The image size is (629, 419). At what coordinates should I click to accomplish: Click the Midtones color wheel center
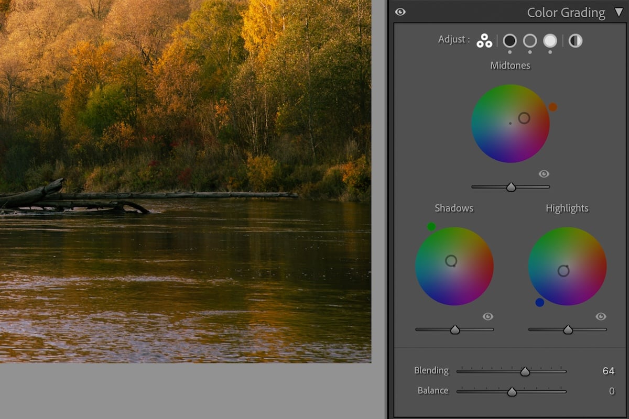coord(510,124)
